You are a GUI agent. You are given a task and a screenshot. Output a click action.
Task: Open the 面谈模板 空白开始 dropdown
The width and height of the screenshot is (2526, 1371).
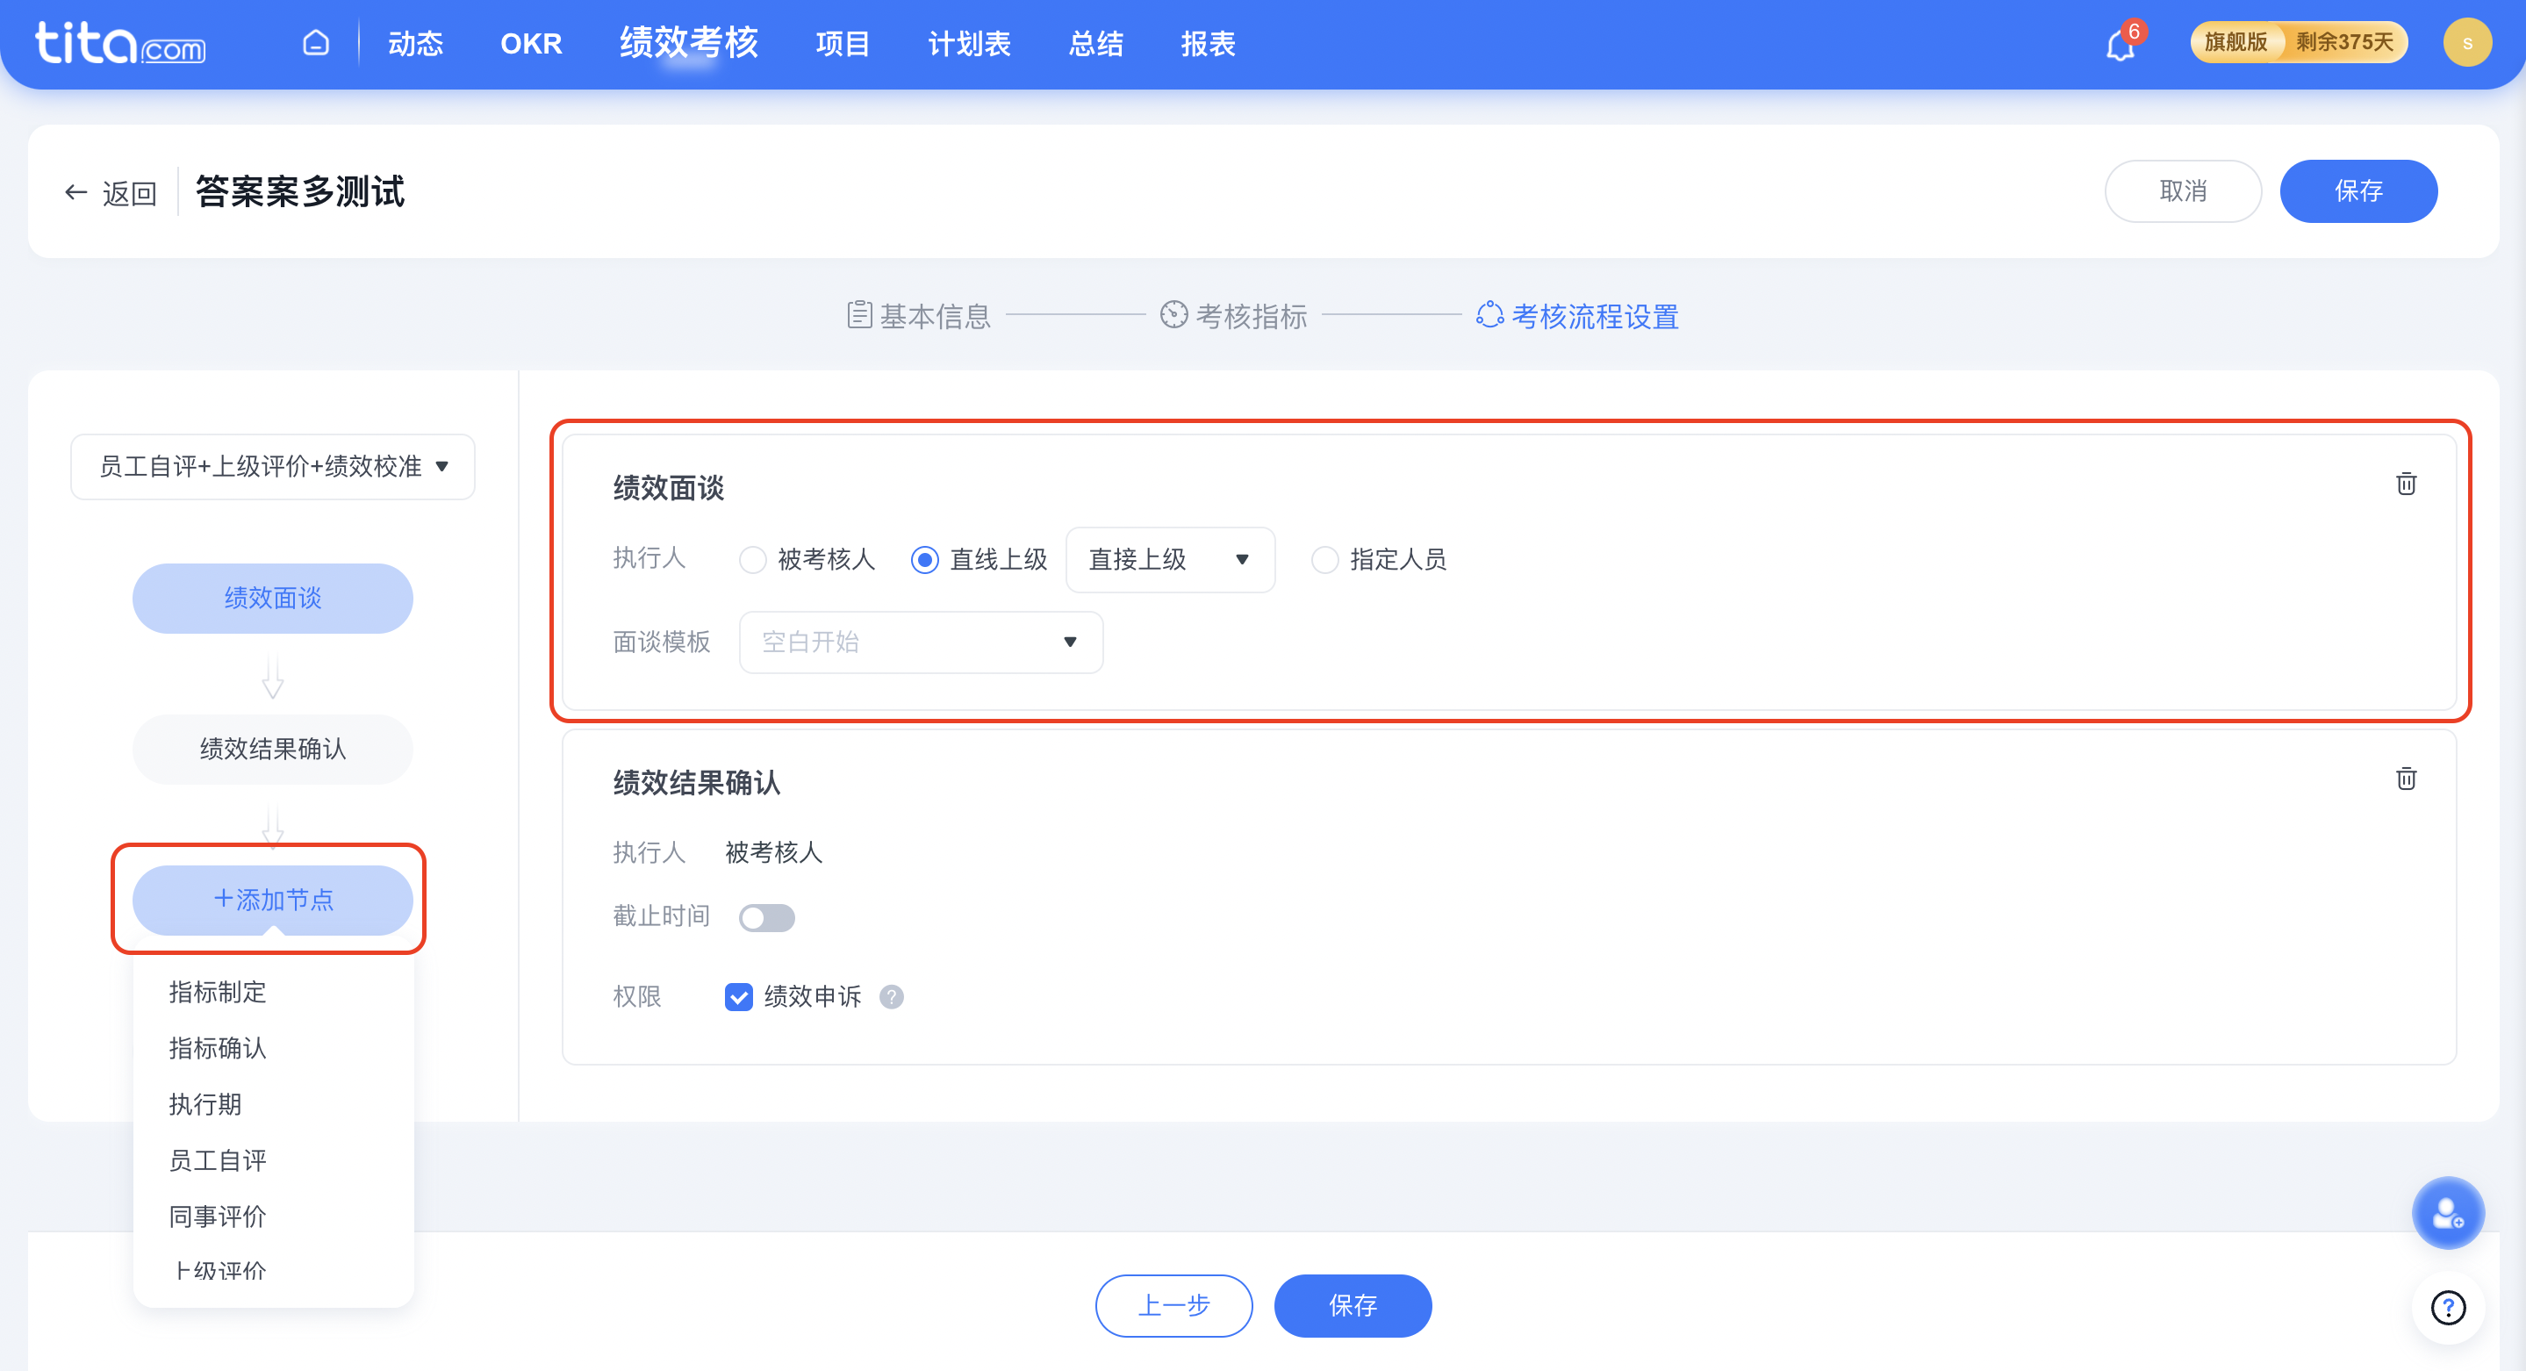pyautogui.click(x=921, y=642)
